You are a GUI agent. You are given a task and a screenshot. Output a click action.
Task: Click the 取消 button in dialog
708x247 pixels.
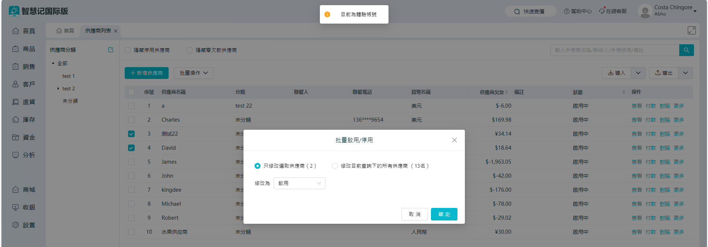coord(414,214)
